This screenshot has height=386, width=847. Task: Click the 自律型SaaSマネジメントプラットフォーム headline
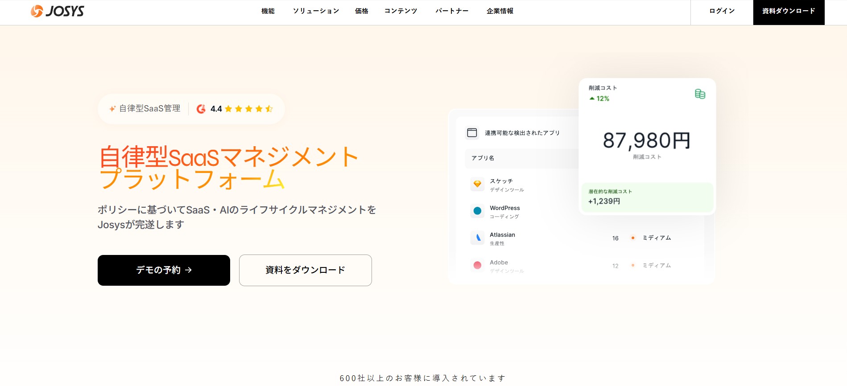[x=228, y=168]
